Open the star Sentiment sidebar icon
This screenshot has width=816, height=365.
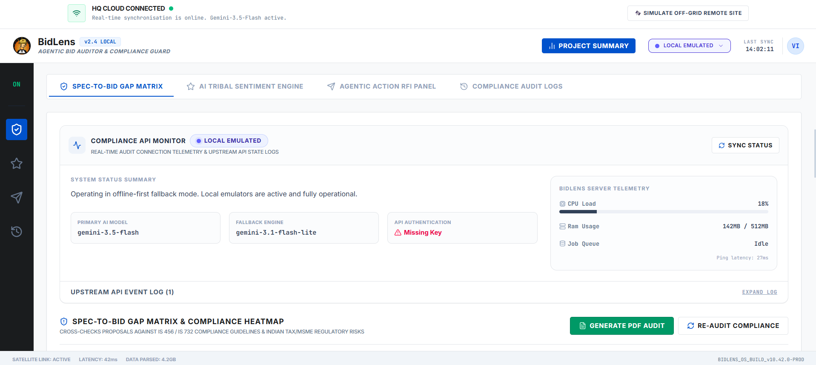pyautogui.click(x=17, y=164)
